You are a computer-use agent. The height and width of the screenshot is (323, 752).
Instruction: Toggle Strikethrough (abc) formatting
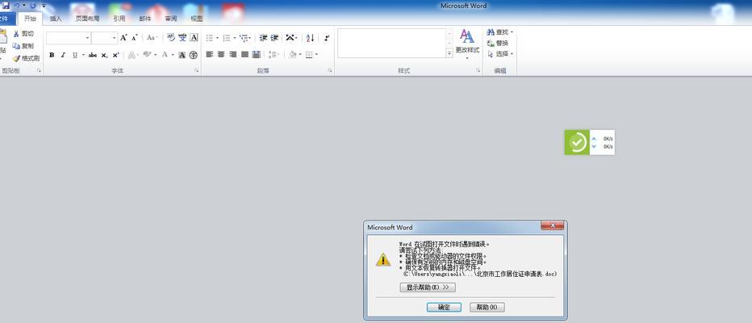click(x=93, y=55)
